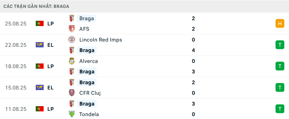Image resolution: width=289 pixels, height=119 pixels.
Task: Click the Europa League icon for 22.08.25
Action: (40, 45)
